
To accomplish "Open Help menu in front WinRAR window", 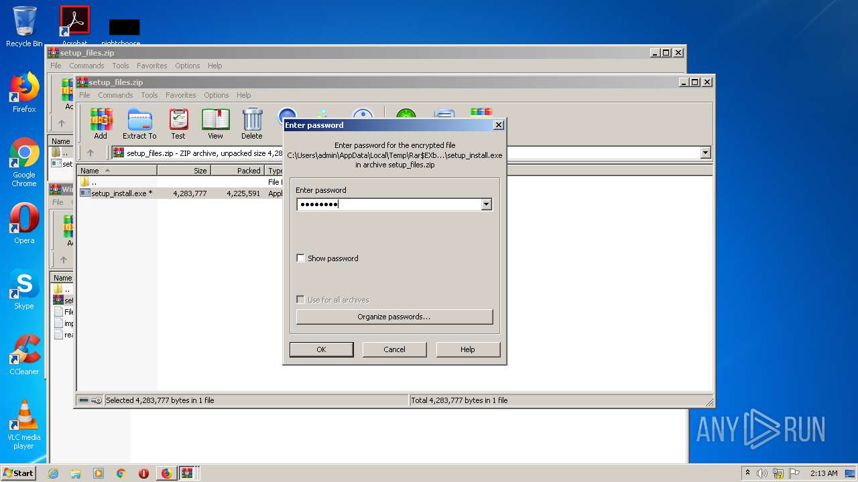I will pyautogui.click(x=244, y=95).
